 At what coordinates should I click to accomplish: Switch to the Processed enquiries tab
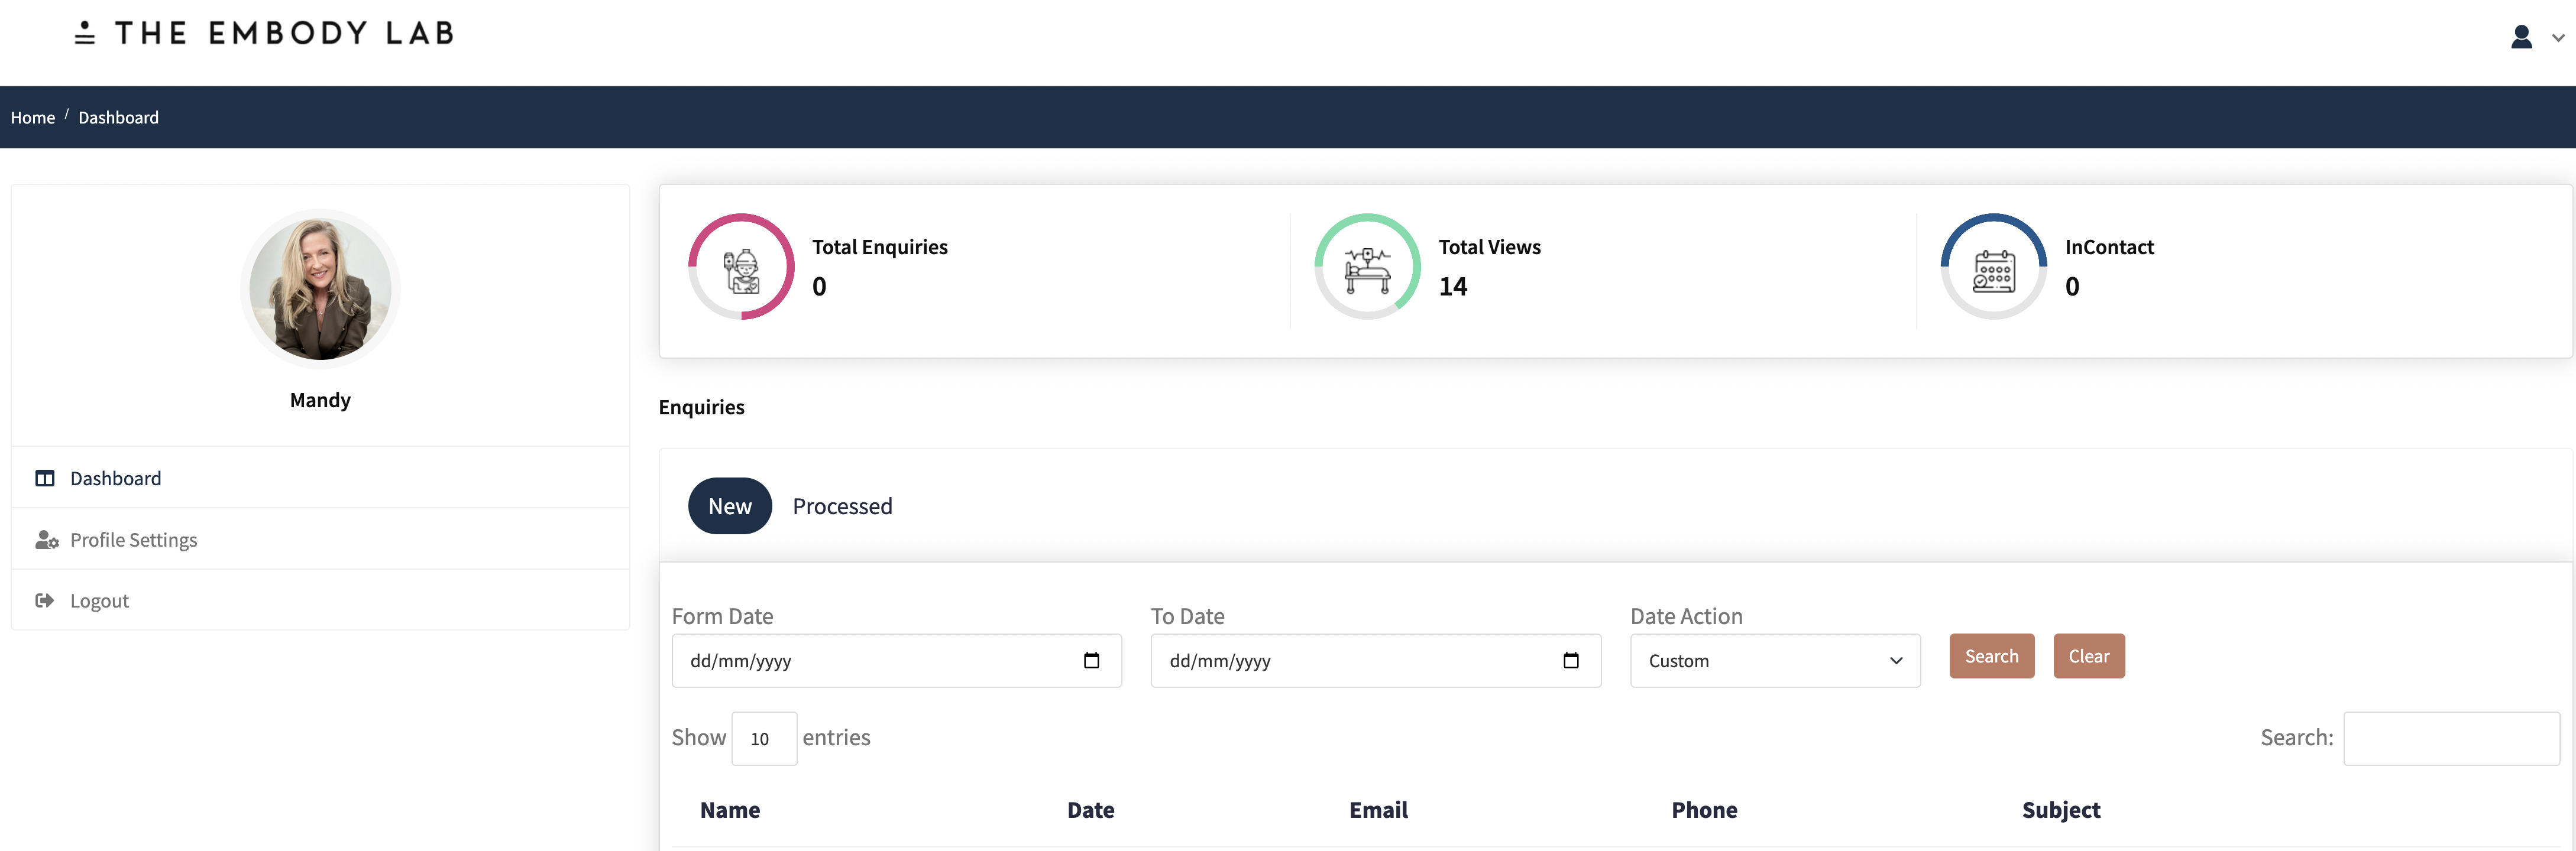pos(842,506)
